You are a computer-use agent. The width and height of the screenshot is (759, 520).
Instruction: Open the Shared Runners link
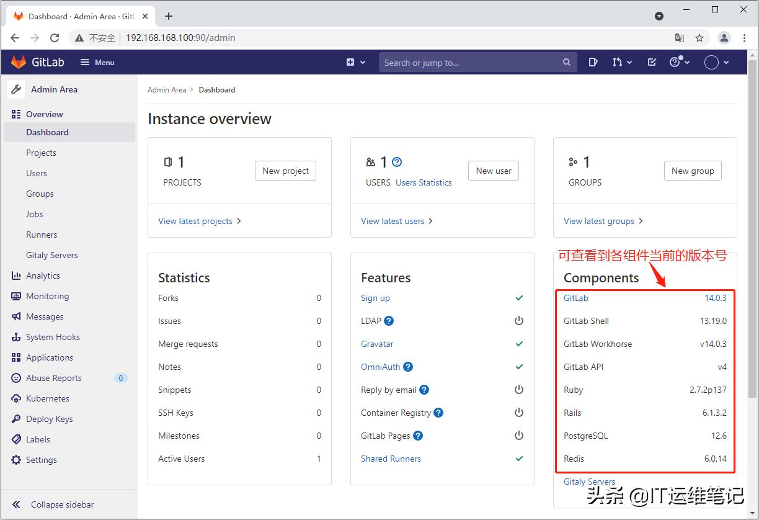click(391, 459)
